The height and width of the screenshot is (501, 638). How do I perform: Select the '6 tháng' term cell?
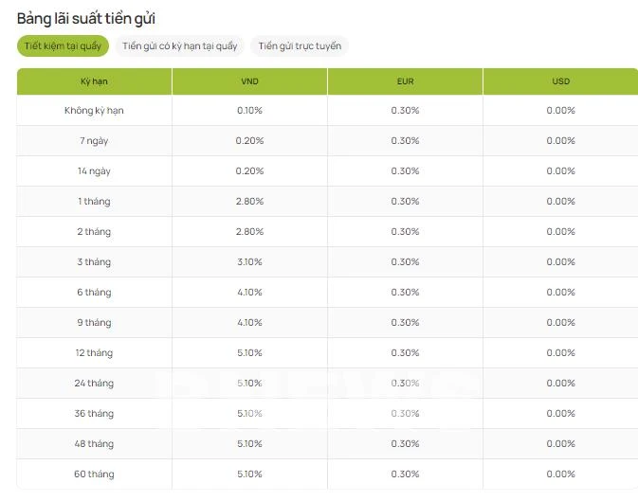point(94,293)
